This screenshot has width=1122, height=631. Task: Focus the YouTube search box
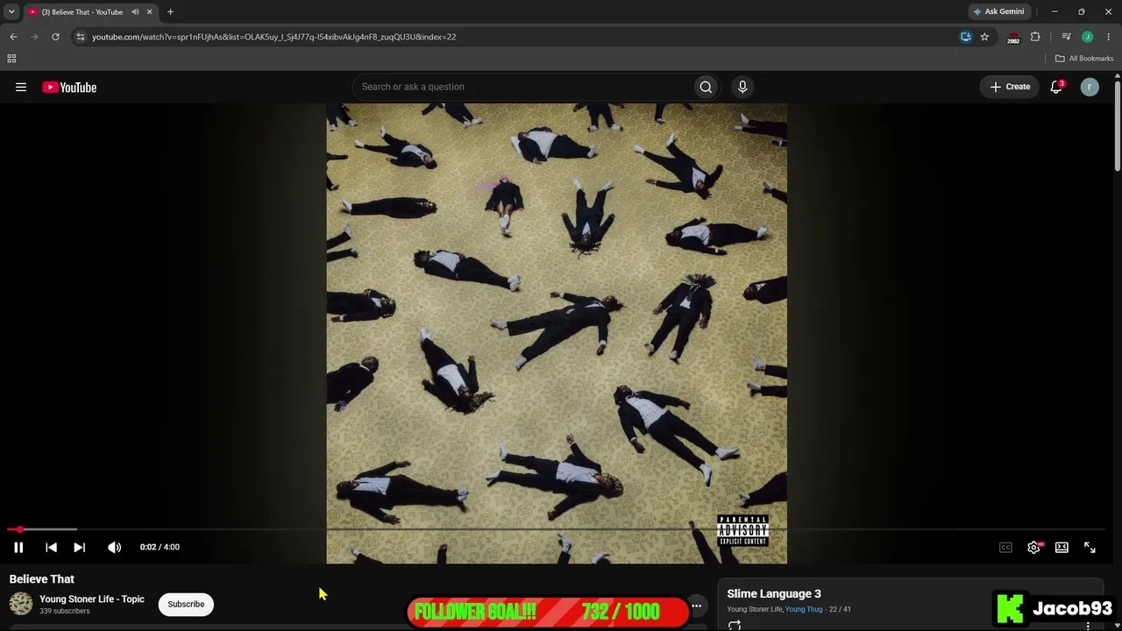pos(522,87)
